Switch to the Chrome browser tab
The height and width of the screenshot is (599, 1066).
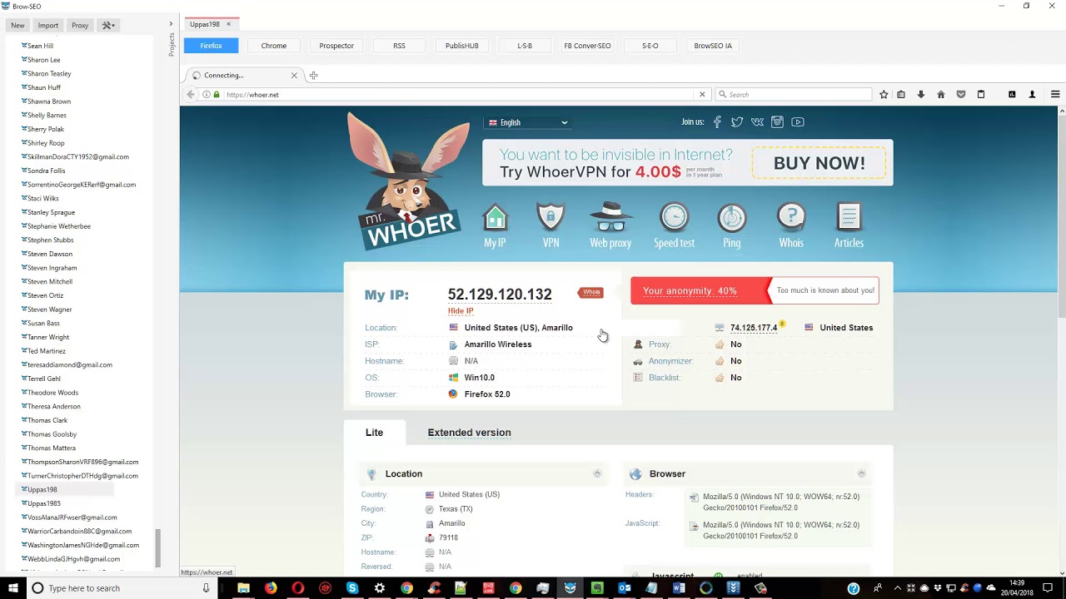point(273,46)
